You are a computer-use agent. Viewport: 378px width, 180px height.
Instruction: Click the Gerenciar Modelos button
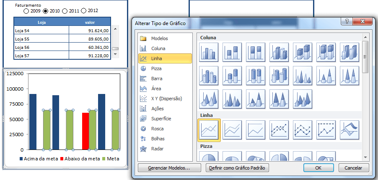pyautogui.click(x=169, y=168)
